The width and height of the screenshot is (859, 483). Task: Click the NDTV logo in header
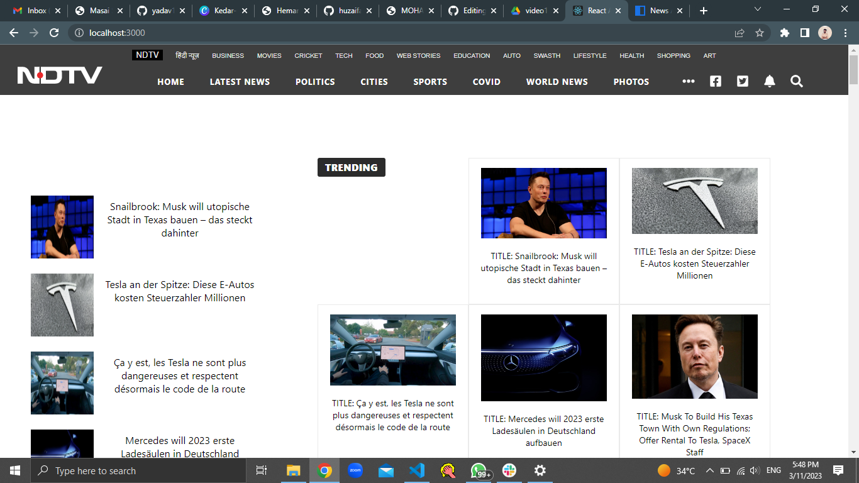click(x=60, y=75)
